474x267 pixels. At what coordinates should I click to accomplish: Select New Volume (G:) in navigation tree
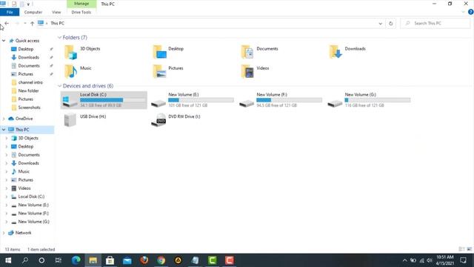[33, 222]
